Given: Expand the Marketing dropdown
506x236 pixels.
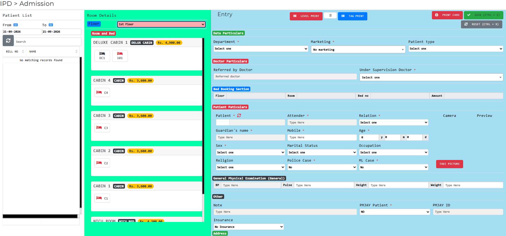Looking at the screenshot, I should coord(358,50).
